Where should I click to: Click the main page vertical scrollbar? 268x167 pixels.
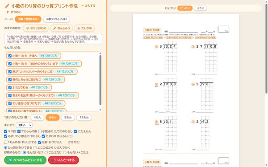click(x=267, y=49)
